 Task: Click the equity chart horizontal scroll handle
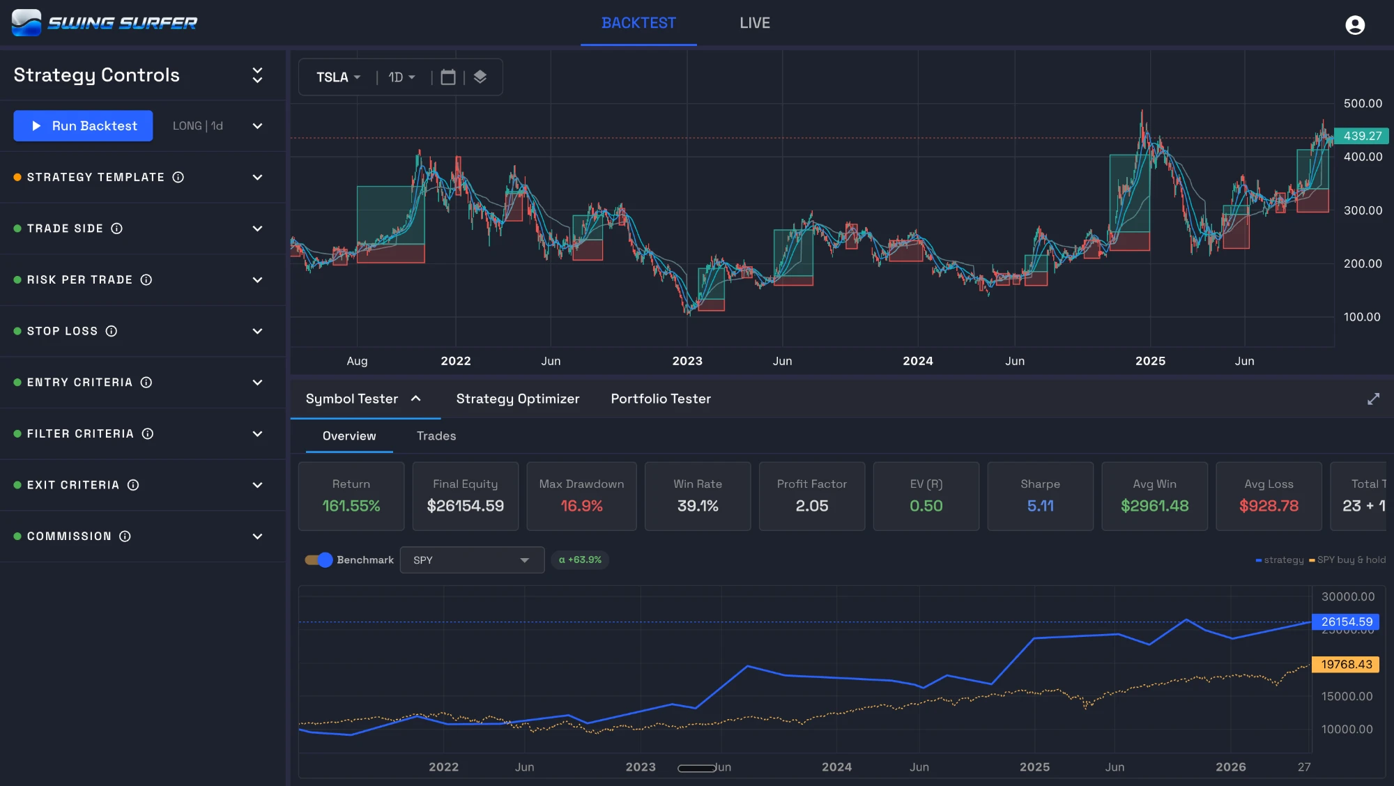tap(697, 768)
